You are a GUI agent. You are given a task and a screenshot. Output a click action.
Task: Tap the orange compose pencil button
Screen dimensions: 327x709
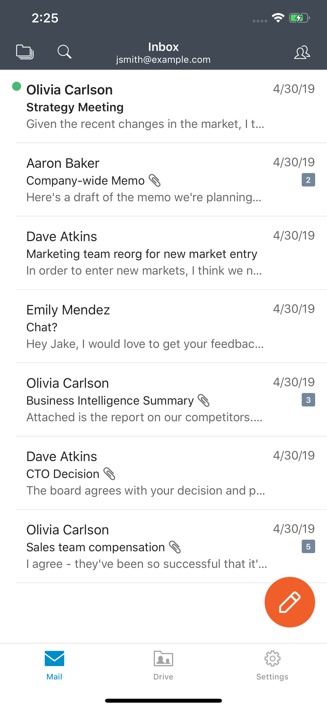click(290, 602)
